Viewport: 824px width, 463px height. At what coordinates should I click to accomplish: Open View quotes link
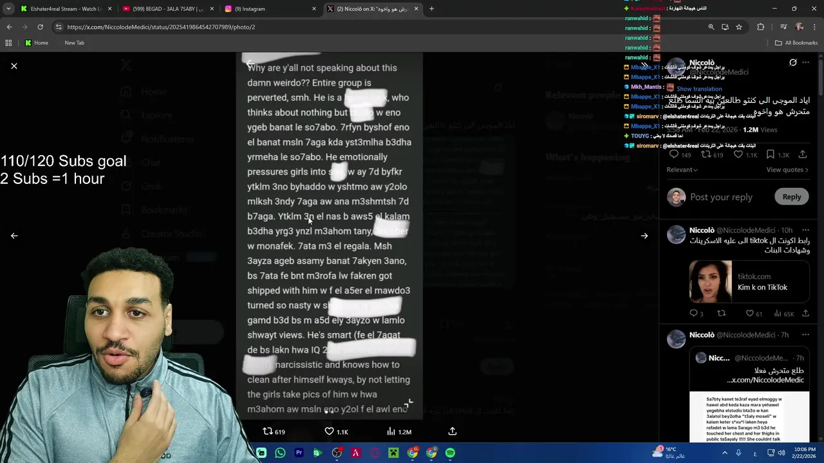tap(787, 170)
